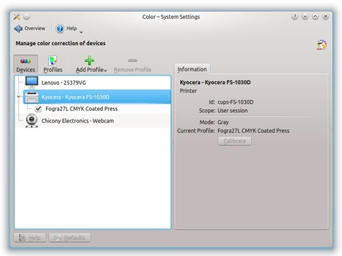
Task: Click the monitor icon beside Lenovo
Action: [31, 82]
